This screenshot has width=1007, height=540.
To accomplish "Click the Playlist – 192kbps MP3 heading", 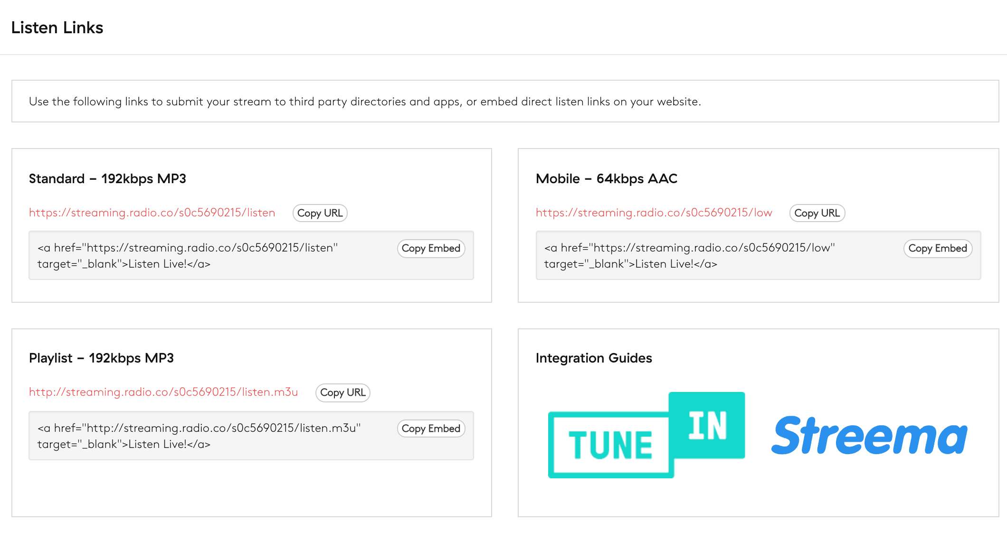I will [101, 358].
